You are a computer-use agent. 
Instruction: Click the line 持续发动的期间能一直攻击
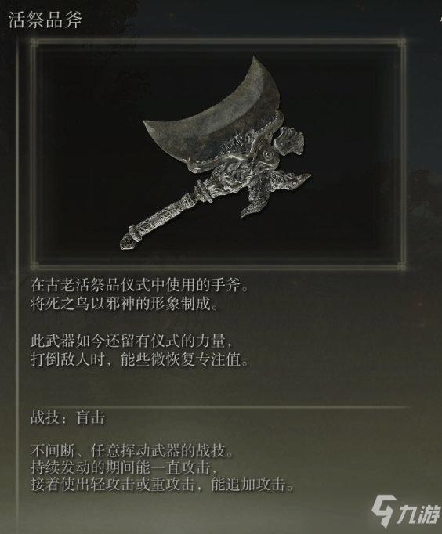point(125,468)
